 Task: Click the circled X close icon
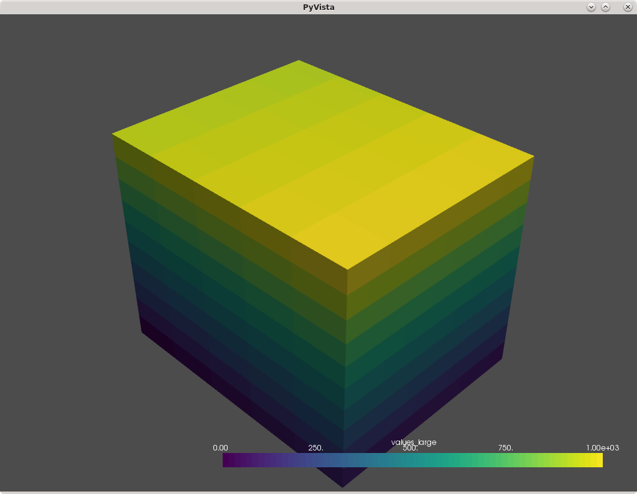[626, 7]
